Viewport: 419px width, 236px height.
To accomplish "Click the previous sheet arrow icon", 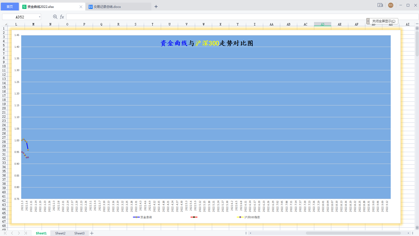I will point(12,233).
